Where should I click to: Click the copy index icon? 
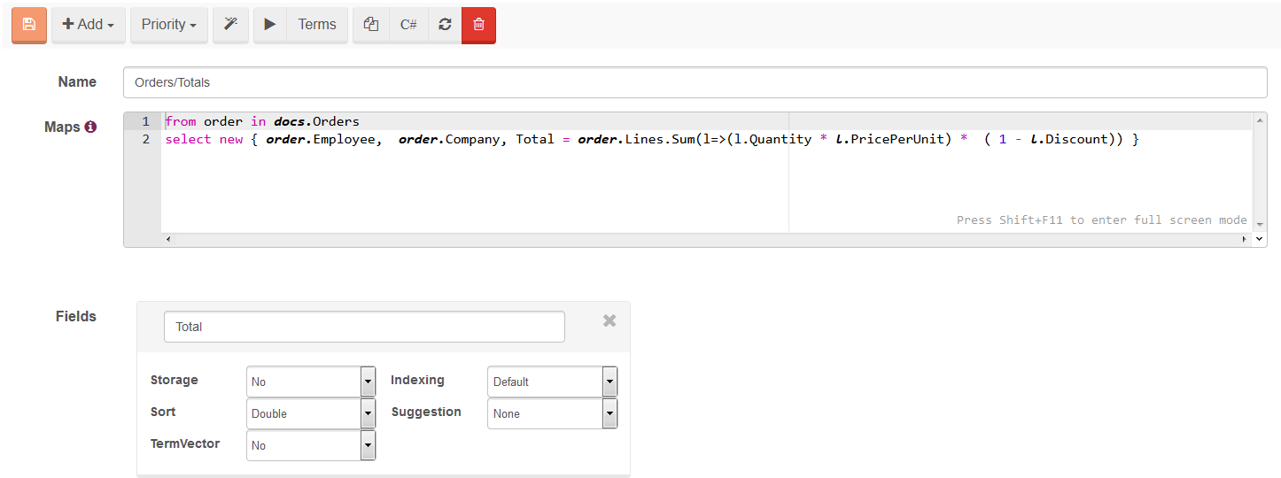(371, 25)
